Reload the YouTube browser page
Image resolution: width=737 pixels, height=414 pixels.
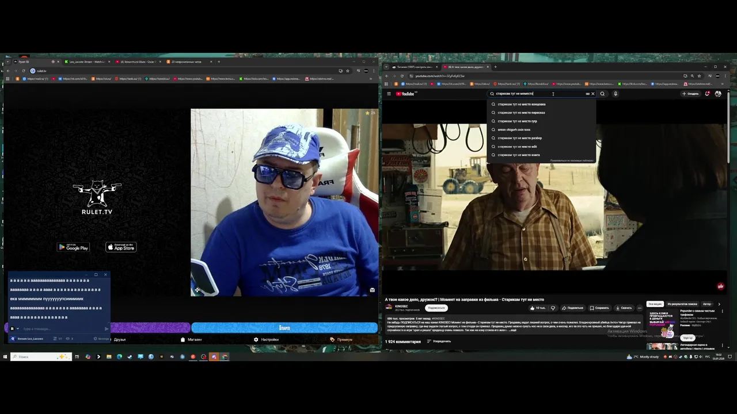(402, 76)
